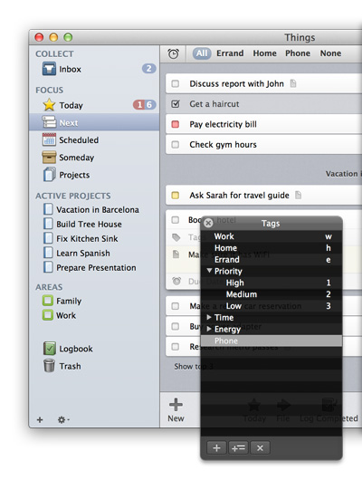Filter tasks by Errand tag
Image resolution: width=362 pixels, height=480 pixels.
[230, 53]
